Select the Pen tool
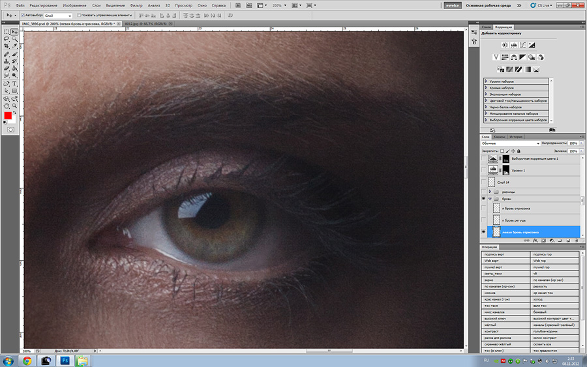The height and width of the screenshot is (367, 587). click(7, 84)
